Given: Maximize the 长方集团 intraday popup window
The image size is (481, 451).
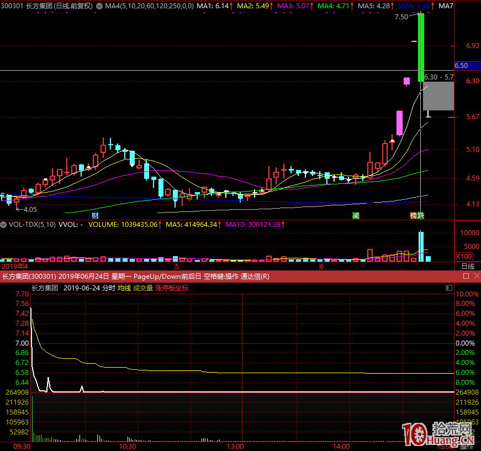Looking at the screenshot, I should [466, 276].
